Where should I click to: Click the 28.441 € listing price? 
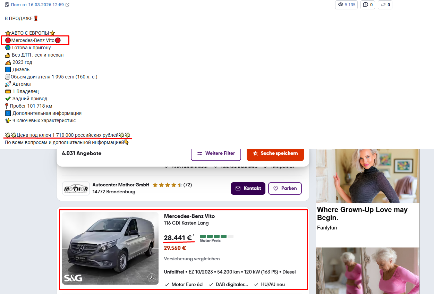(178, 238)
